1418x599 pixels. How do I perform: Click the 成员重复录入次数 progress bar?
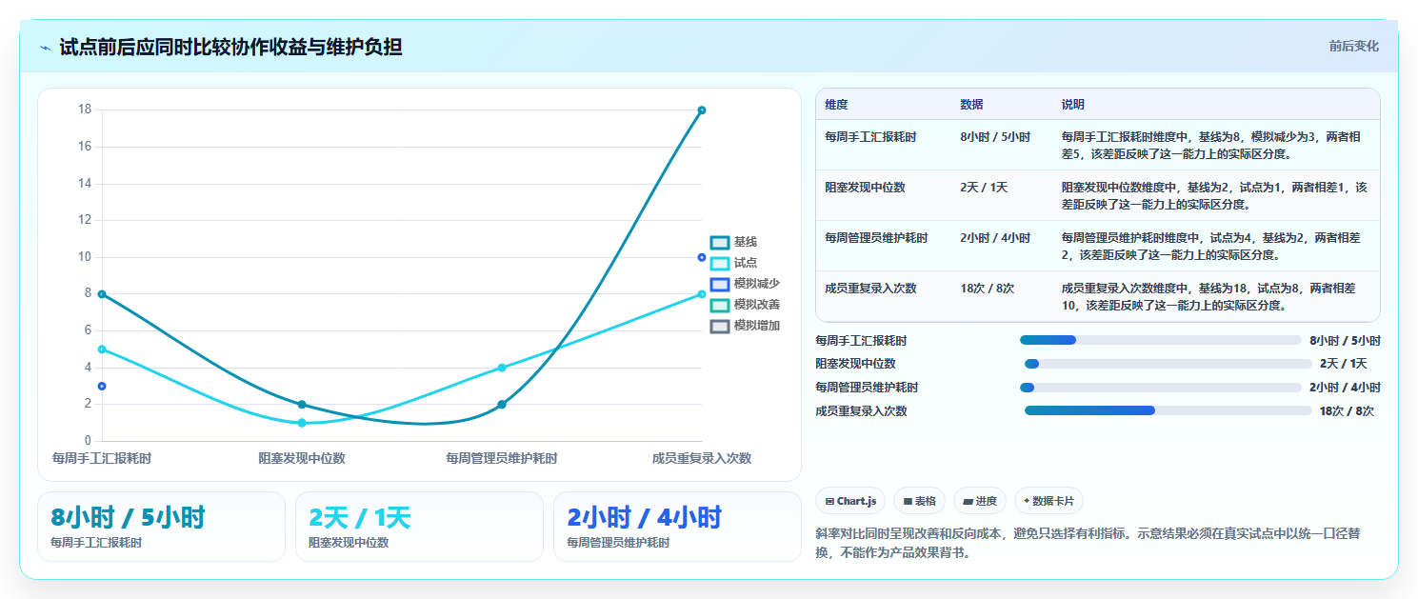pyautogui.click(x=1168, y=410)
